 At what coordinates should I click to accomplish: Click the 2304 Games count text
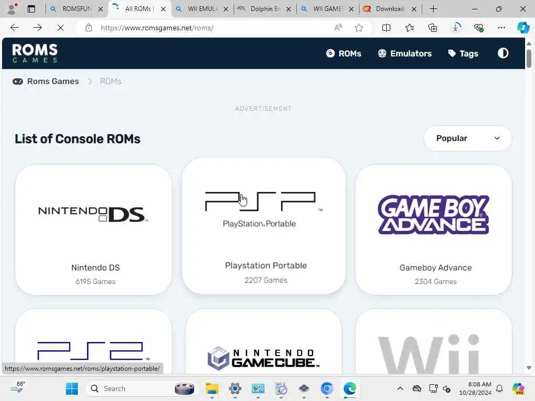(436, 281)
